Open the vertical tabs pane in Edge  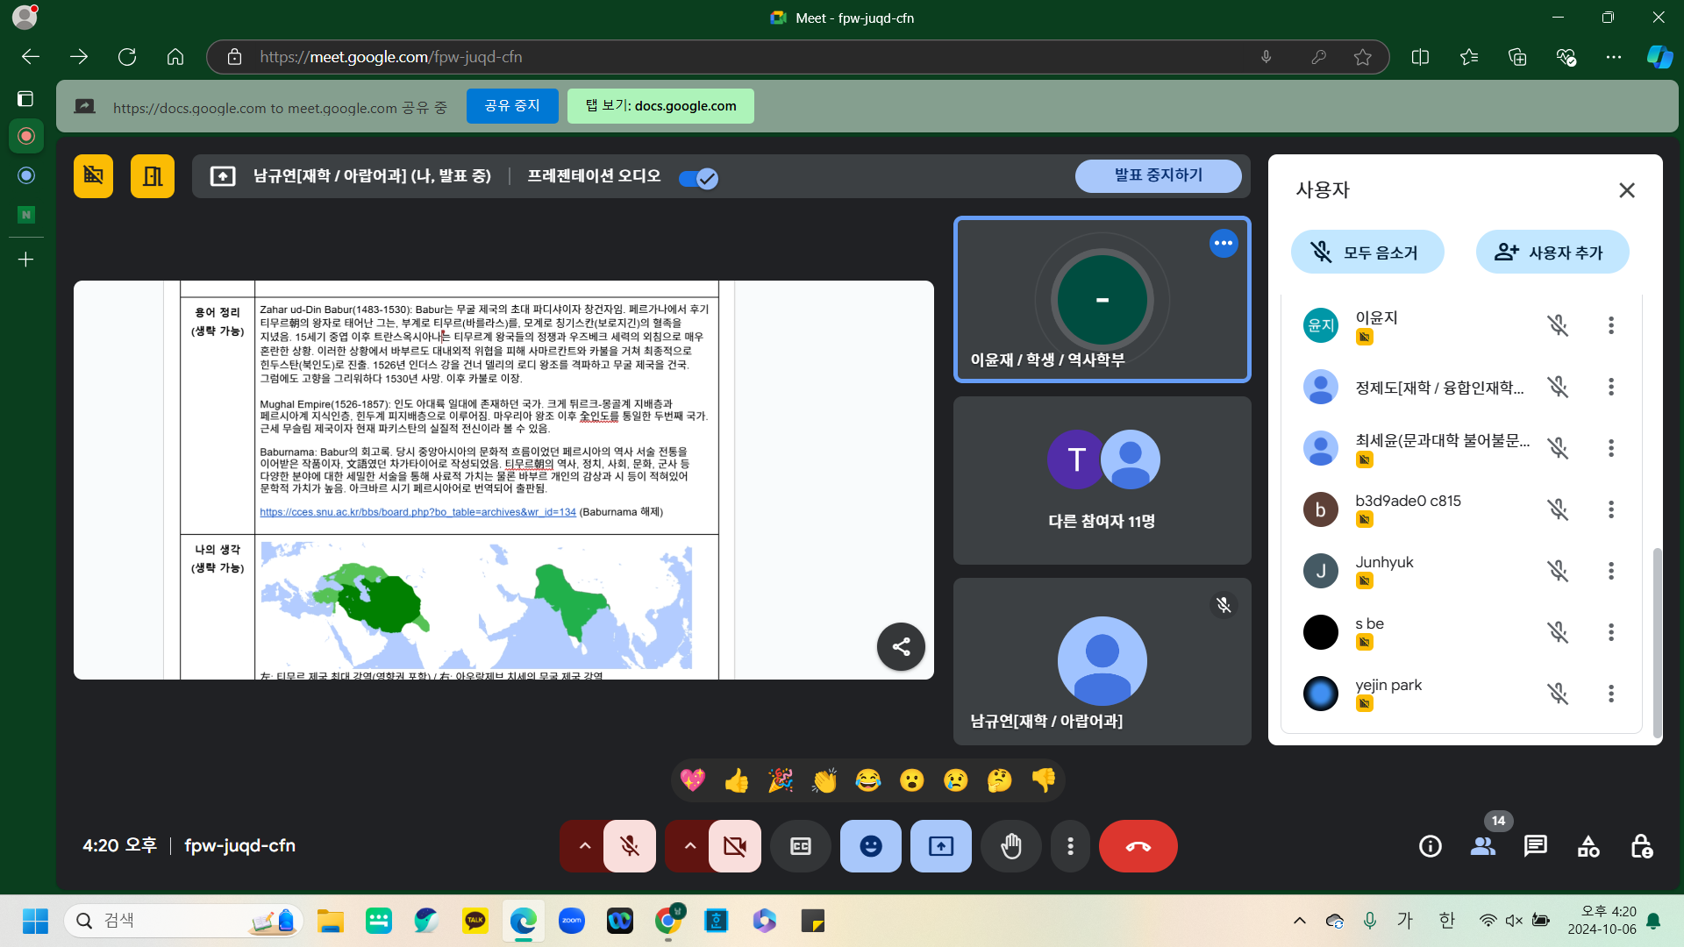25,98
